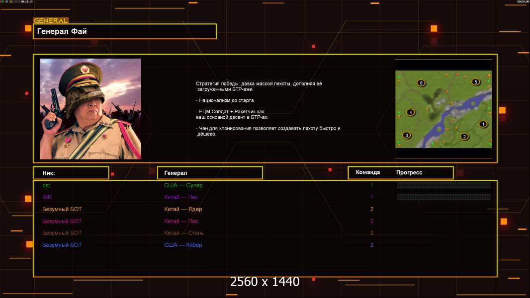
Task: Pick start position 3 on the minimap
Action: 407,135
